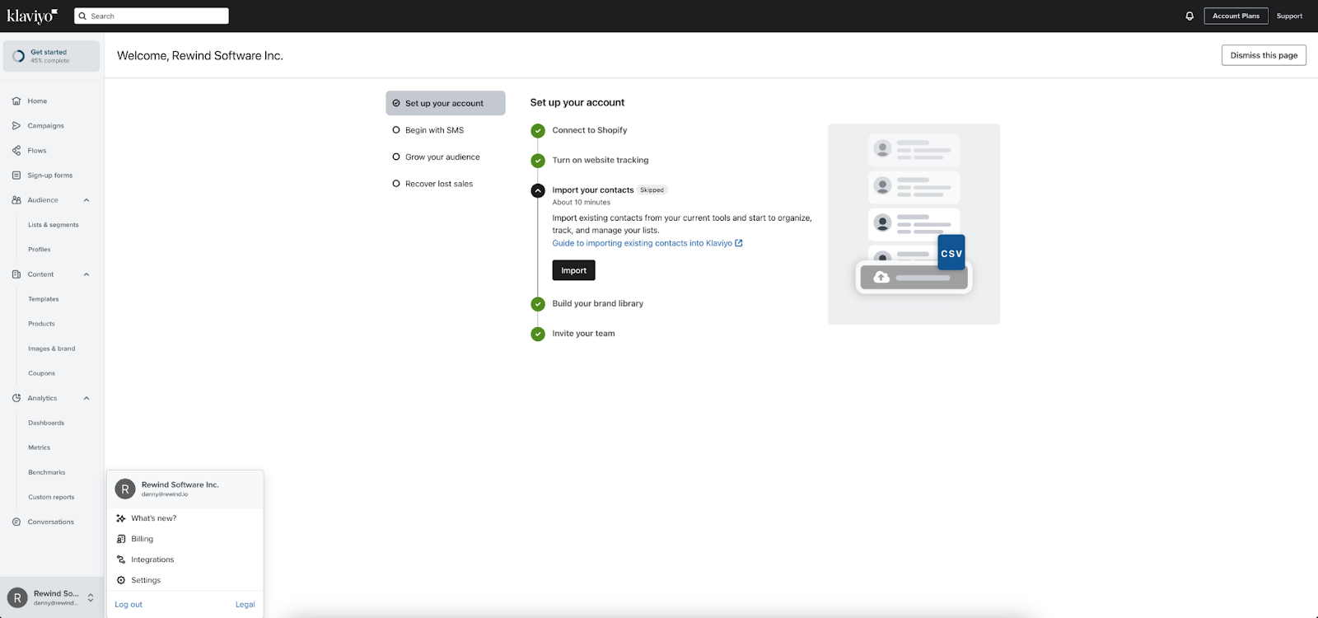
Task: Click the What's new sparkle icon
Action: click(121, 518)
